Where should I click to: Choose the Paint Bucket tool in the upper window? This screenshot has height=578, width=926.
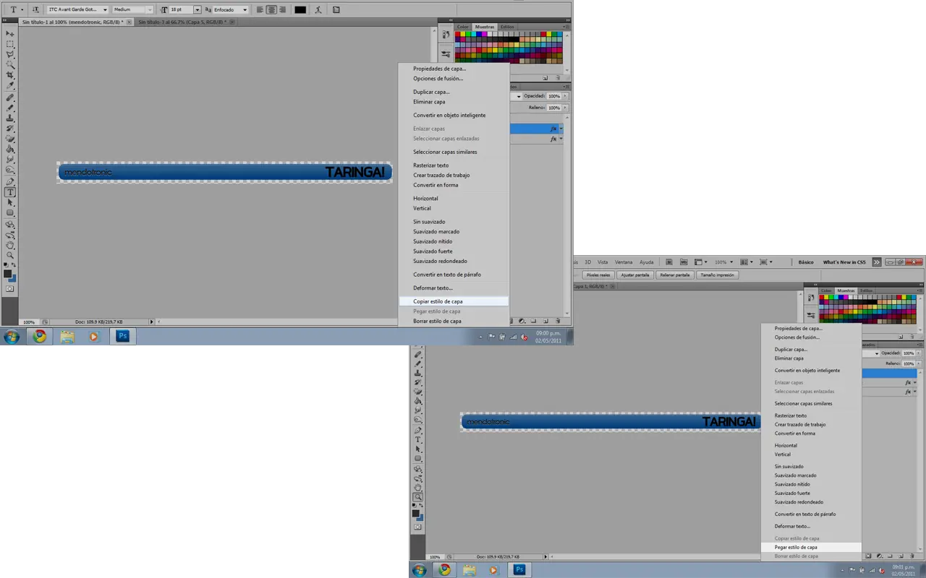(10, 150)
